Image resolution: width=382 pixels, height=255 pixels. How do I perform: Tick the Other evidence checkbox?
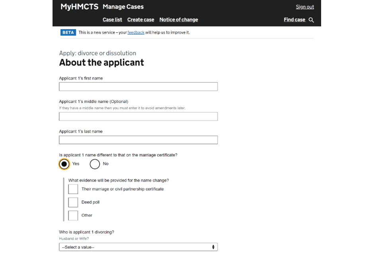coord(73,215)
